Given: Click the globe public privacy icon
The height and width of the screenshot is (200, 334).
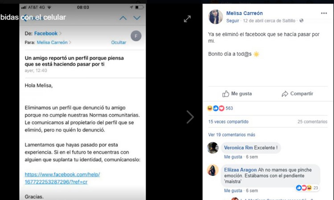Looking at the screenshot, I should [x=301, y=20].
